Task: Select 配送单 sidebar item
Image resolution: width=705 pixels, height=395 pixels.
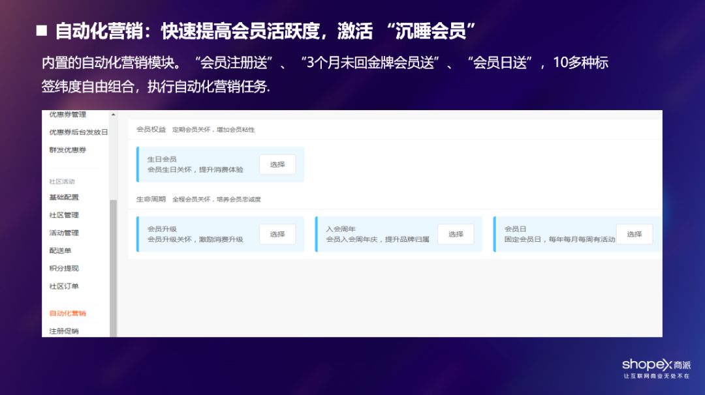Action: 60,250
